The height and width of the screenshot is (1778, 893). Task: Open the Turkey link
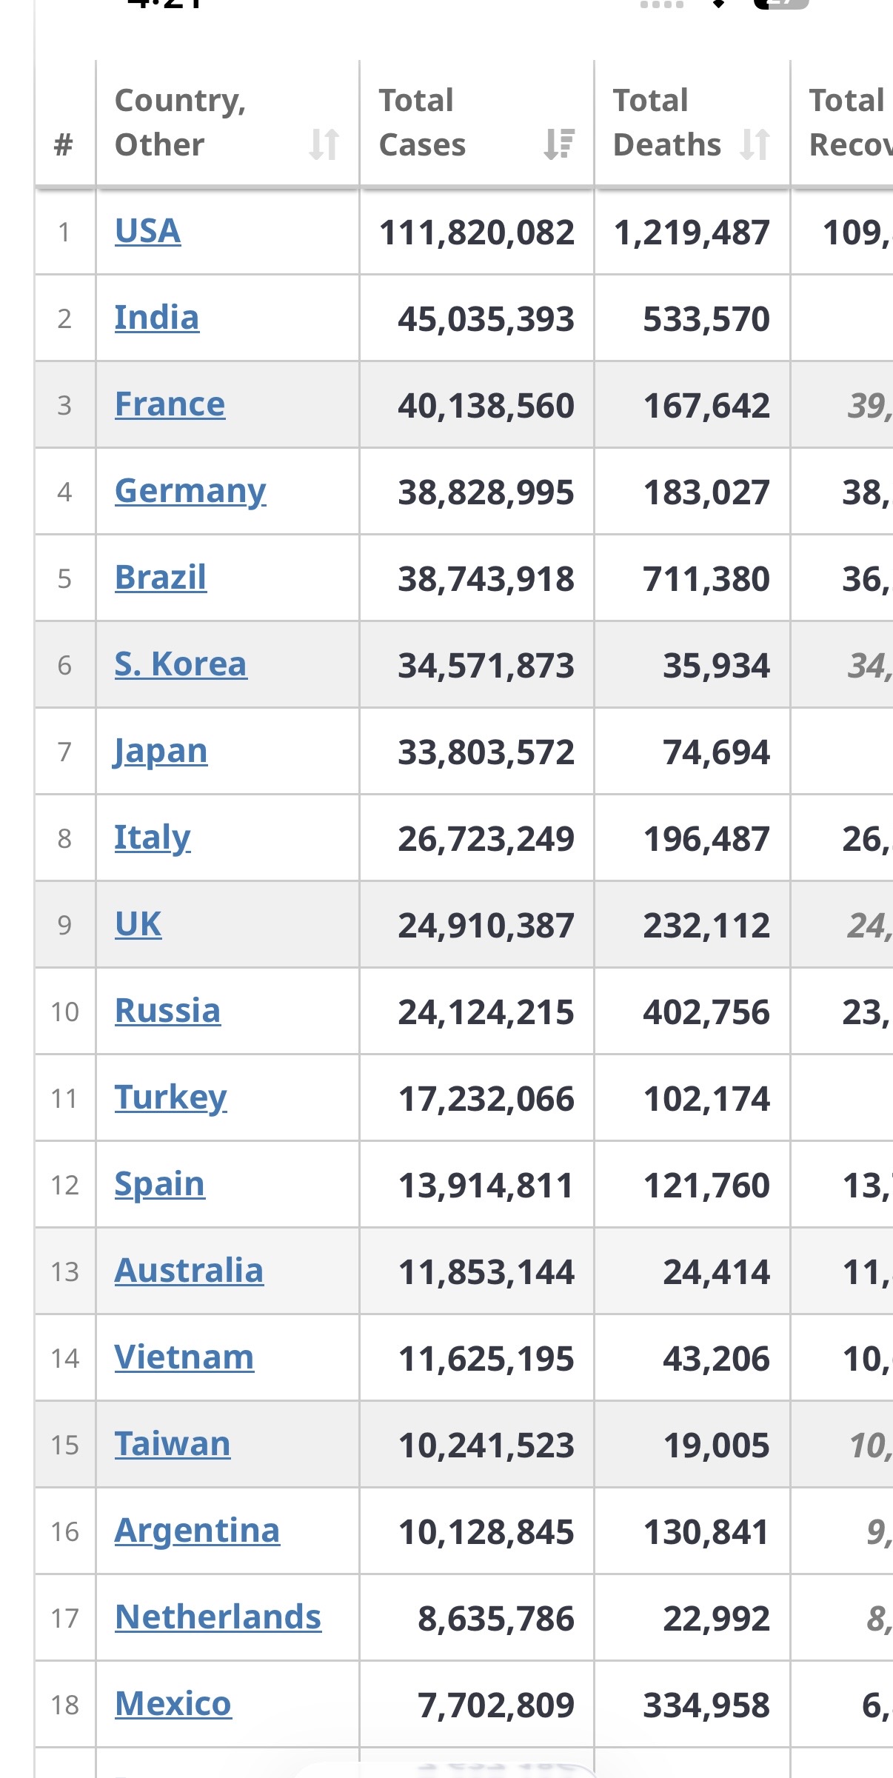170,1098
